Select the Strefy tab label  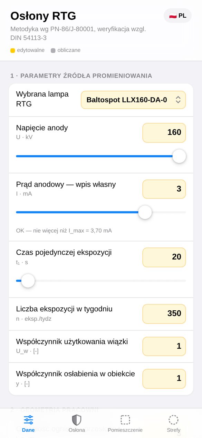point(173,430)
